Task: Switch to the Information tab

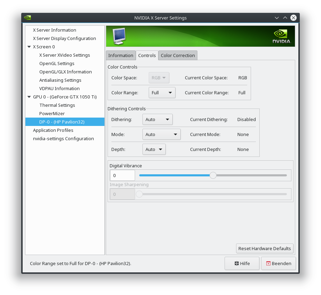Action: [x=121, y=55]
